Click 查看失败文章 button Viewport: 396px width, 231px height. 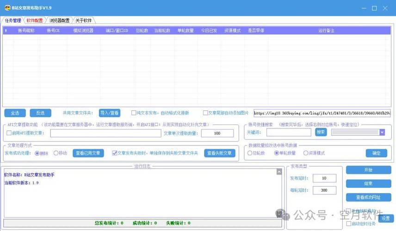tap(219, 153)
